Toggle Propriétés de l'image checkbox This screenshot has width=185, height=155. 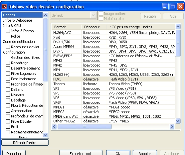(8, 84)
